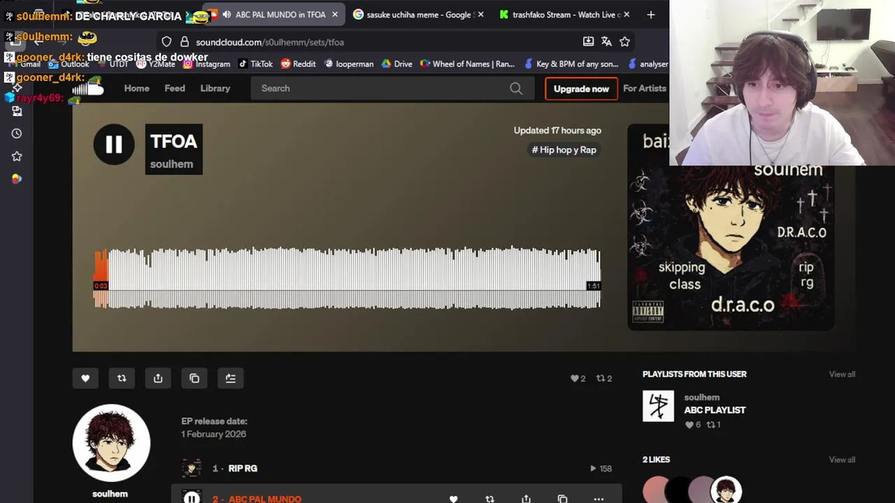Image resolution: width=895 pixels, height=503 pixels.
Task: Switch to trashfako Stream tab
Action: point(565,15)
